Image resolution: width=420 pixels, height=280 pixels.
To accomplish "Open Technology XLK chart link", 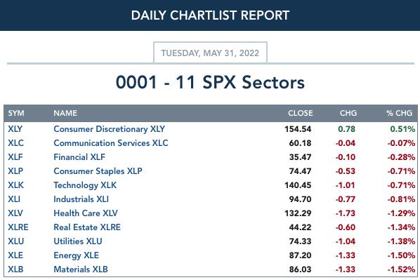I will coord(85,185).
